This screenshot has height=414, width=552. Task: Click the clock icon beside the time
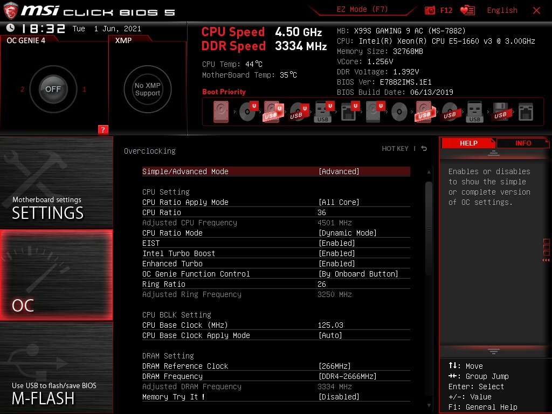pos(11,28)
